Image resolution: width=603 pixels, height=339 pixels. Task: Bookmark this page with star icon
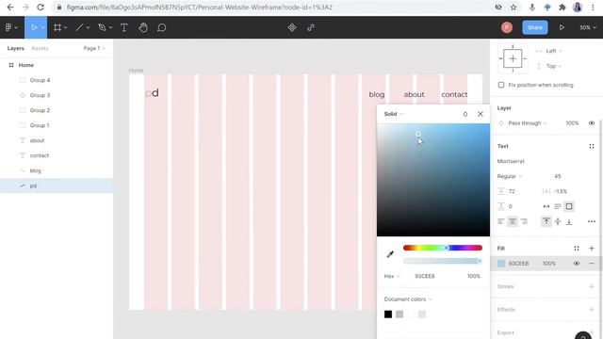513,7
